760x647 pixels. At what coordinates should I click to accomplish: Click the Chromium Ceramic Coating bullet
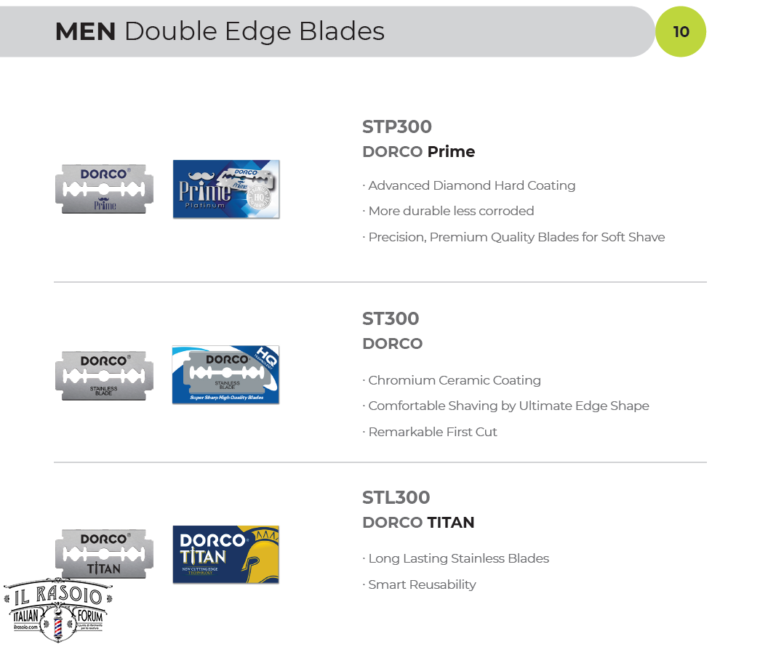[455, 380]
